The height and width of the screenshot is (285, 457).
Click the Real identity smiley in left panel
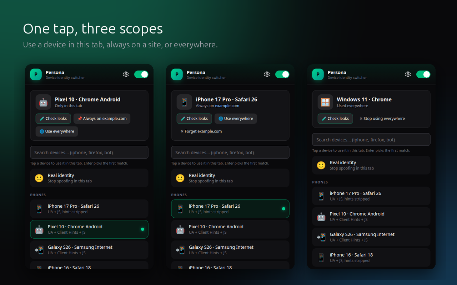pyautogui.click(x=39, y=178)
